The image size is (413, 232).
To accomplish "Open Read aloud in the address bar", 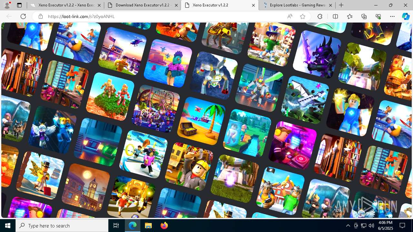I will tap(290, 16).
